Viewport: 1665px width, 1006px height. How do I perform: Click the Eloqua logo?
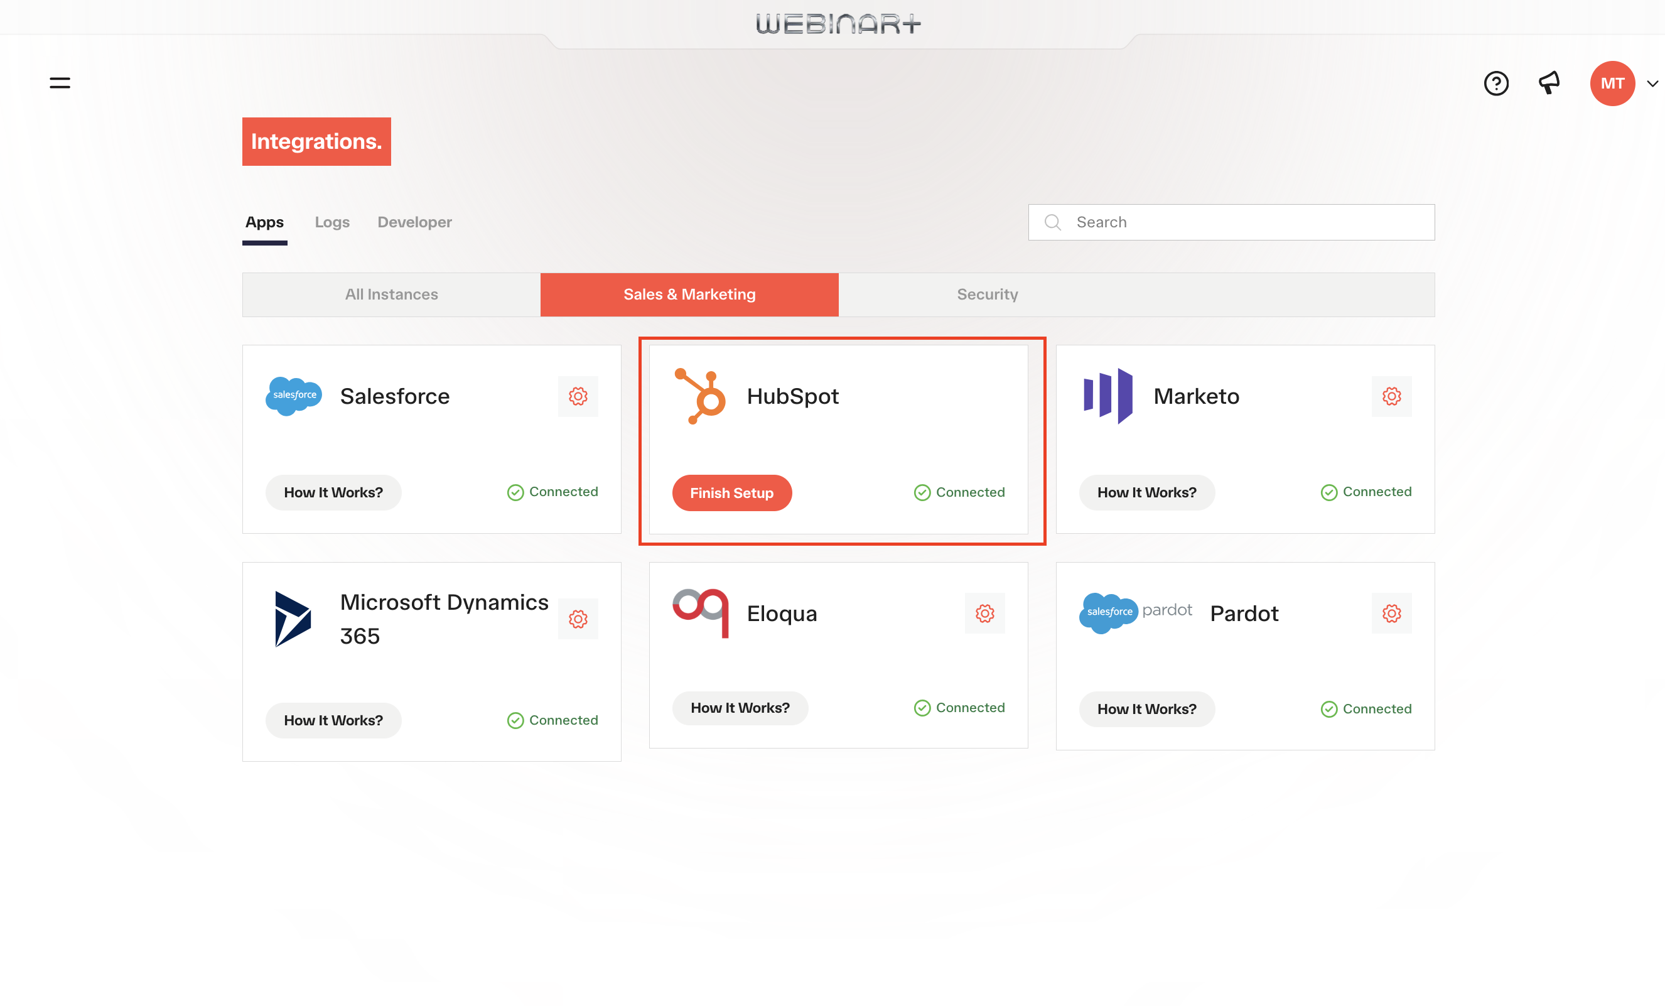[701, 612]
